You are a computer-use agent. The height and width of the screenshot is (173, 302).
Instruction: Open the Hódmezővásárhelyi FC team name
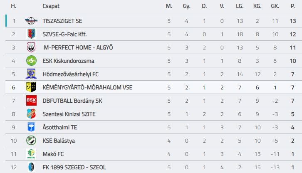coord(70,74)
